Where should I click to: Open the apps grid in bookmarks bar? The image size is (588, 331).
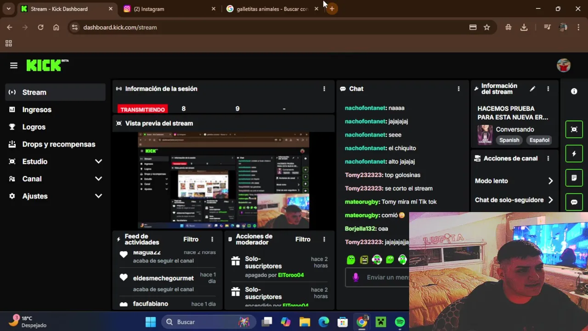[x=8, y=43]
